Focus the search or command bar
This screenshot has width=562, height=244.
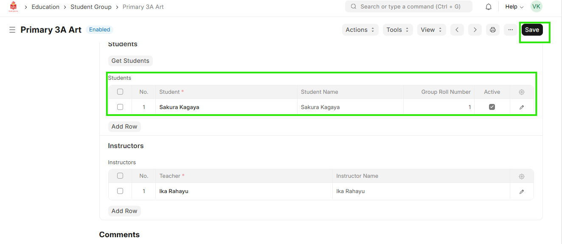[409, 7]
